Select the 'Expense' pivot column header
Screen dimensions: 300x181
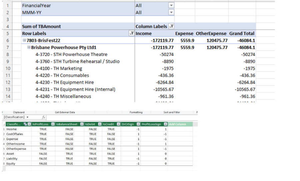pyautogui.click(x=184, y=33)
